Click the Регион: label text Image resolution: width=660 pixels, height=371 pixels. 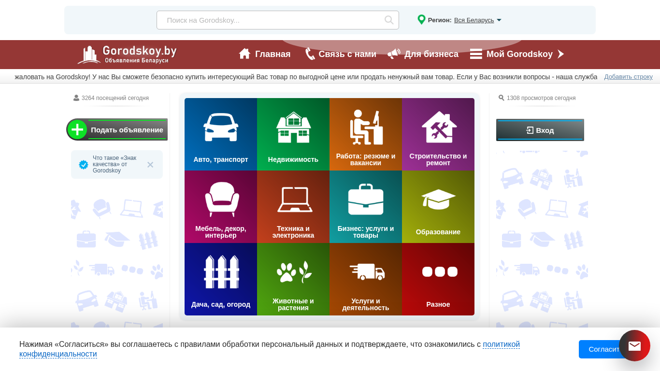point(440,20)
